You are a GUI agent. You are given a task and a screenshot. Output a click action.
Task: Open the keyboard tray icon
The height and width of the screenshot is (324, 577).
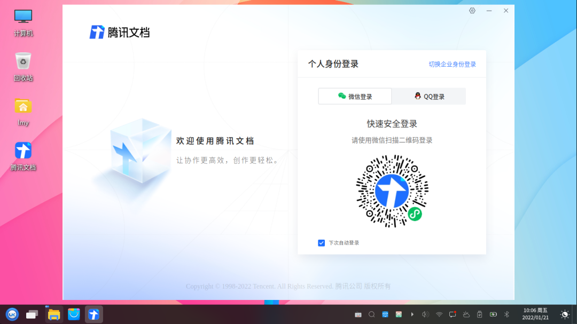click(x=358, y=314)
